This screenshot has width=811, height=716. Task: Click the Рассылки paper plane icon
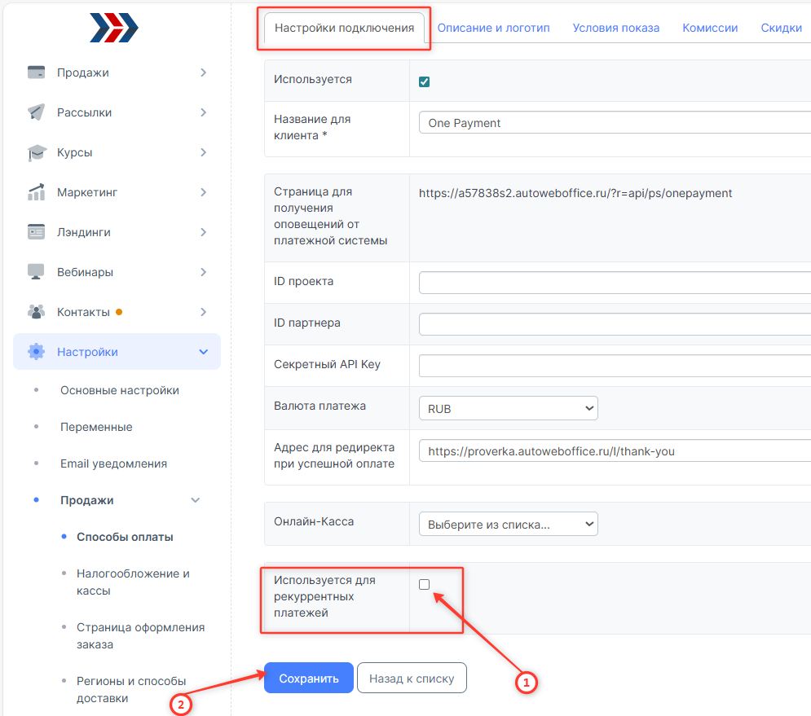point(36,112)
